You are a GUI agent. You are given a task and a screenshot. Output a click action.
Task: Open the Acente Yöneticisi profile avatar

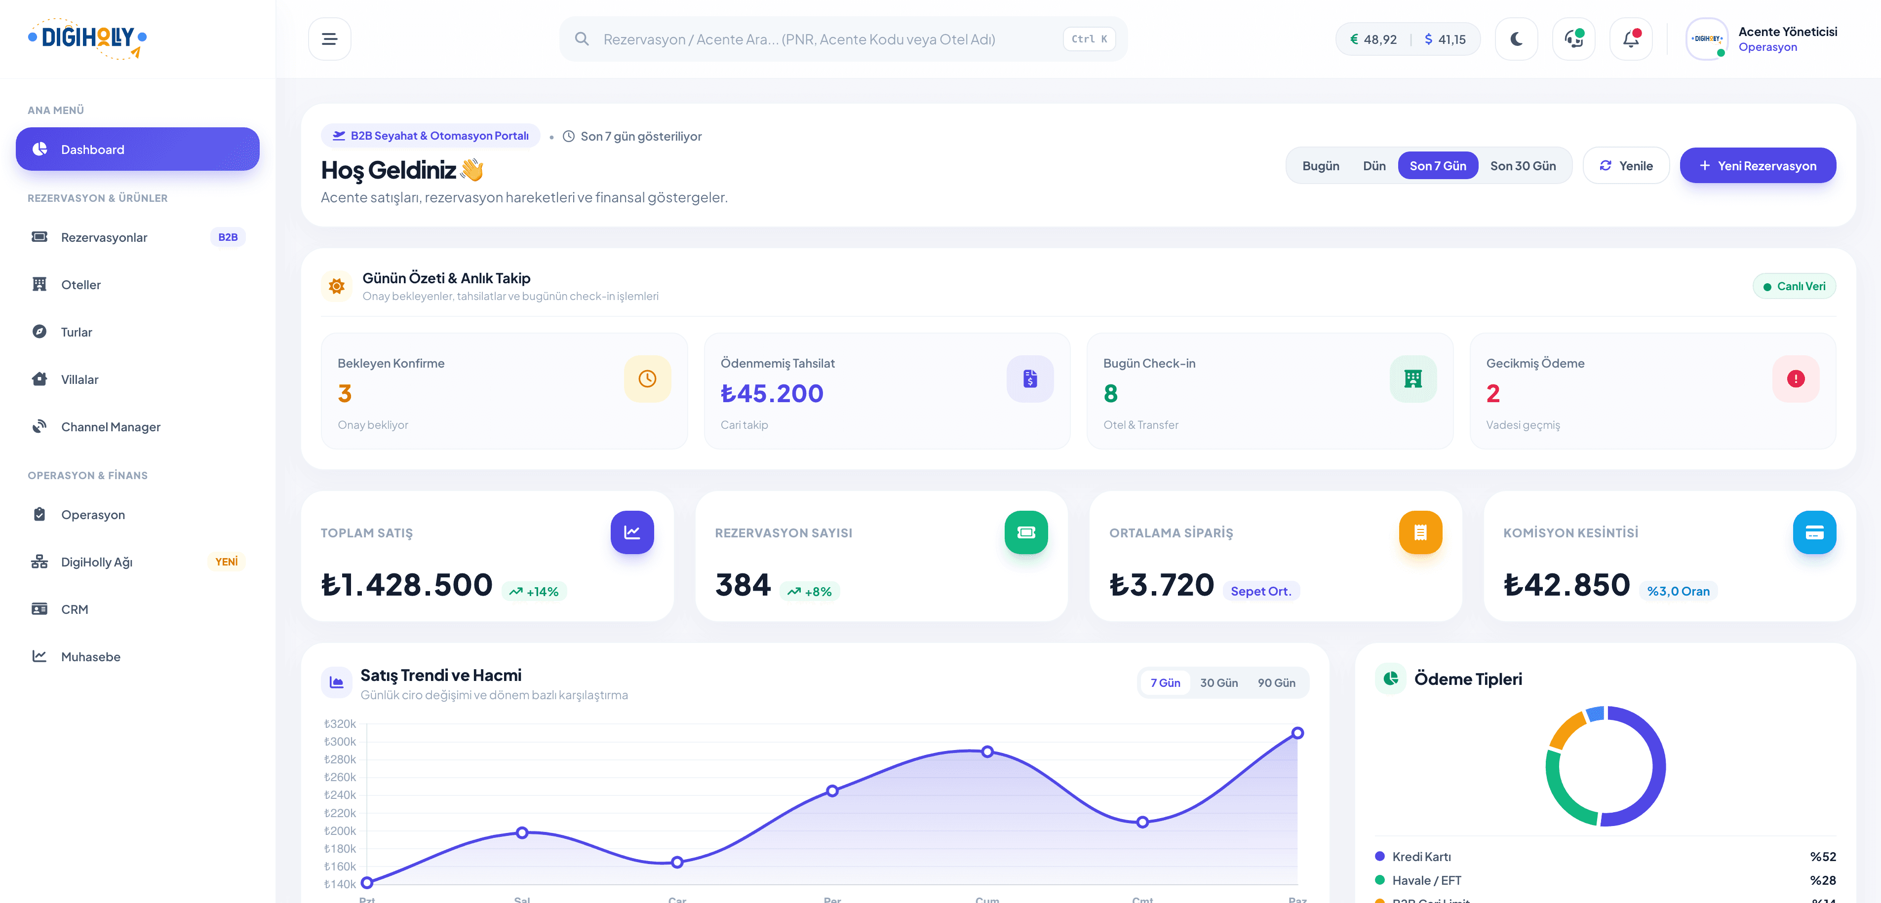pyautogui.click(x=1707, y=38)
